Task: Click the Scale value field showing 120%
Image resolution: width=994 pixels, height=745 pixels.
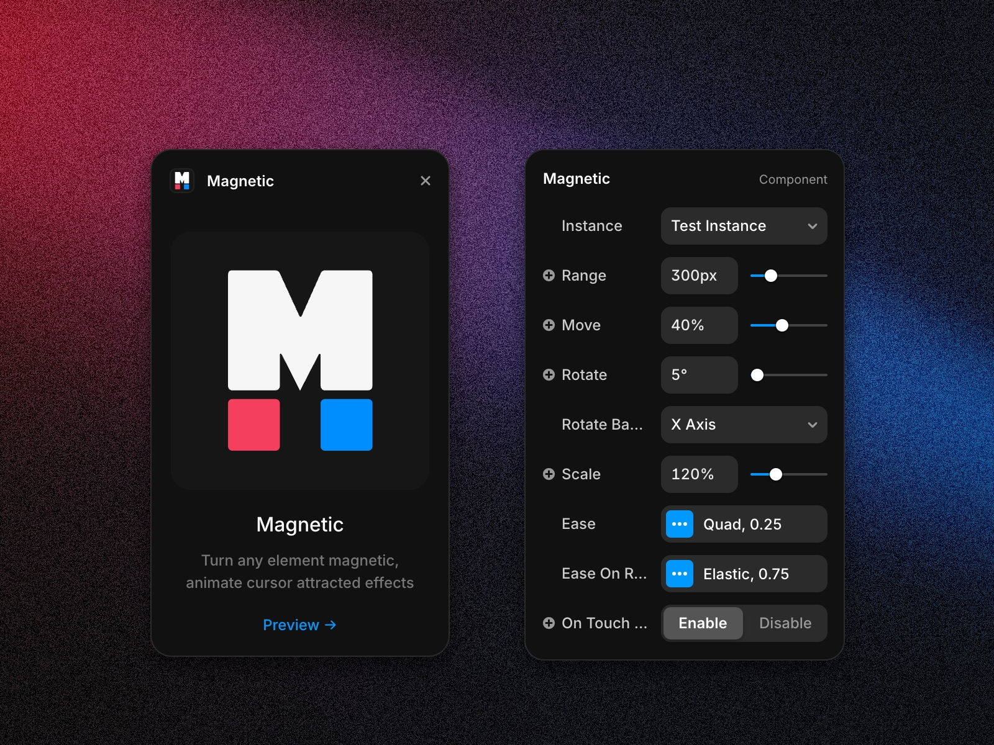Action: coord(699,474)
